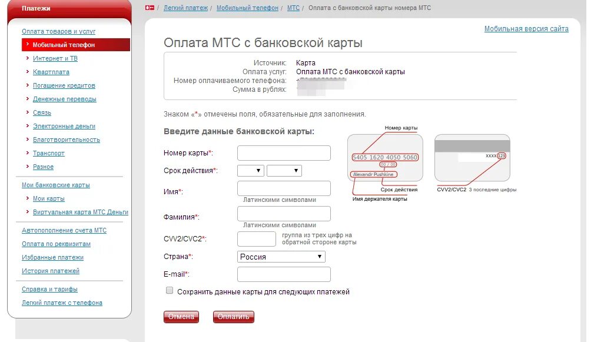Check Сохранить данные карты checkbox
The height and width of the screenshot is (342, 594).
[x=170, y=290]
